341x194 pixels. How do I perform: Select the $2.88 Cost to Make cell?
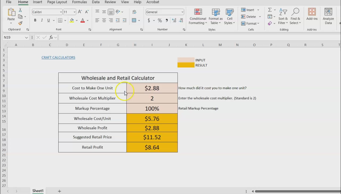pos(152,88)
